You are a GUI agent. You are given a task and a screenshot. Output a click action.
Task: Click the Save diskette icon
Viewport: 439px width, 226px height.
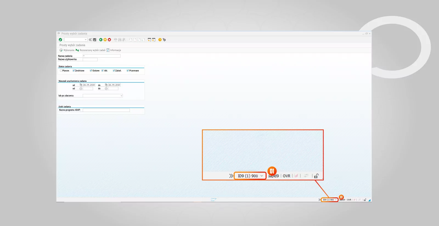tap(95, 40)
